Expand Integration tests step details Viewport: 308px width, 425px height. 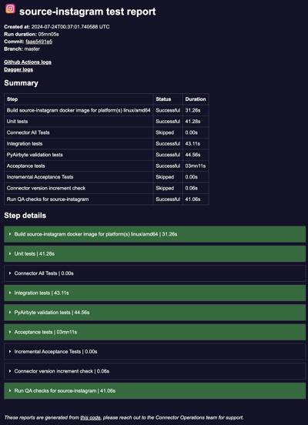click(x=155, y=293)
